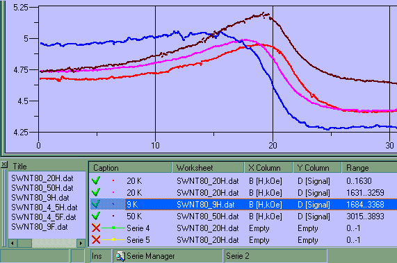Select SWNT80_9F.dat in the Title list
397x263 pixels.
40,227
